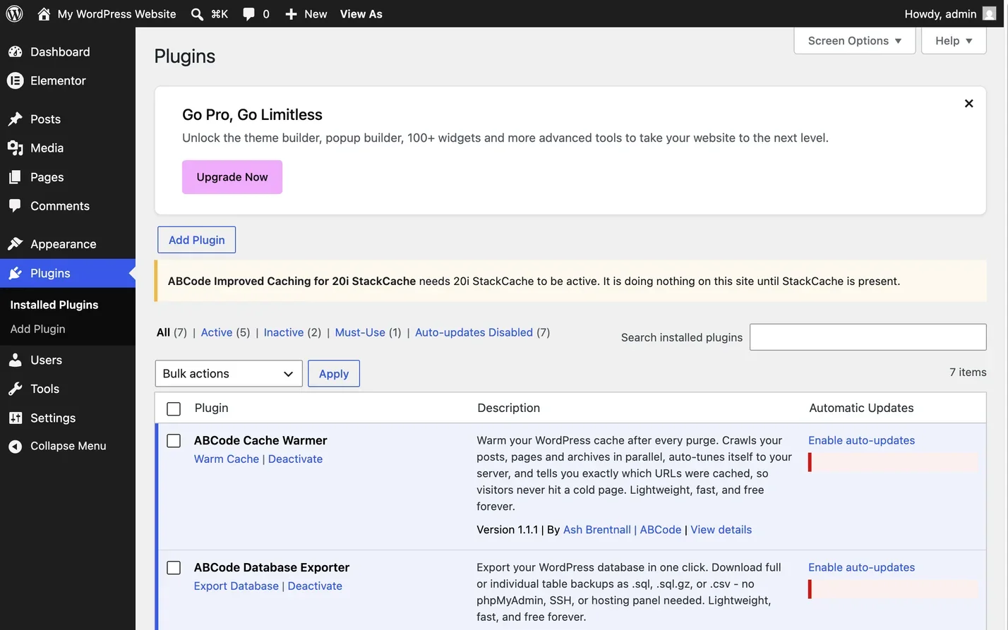Click the Plugins plug icon in sidebar

coord(15,273)
